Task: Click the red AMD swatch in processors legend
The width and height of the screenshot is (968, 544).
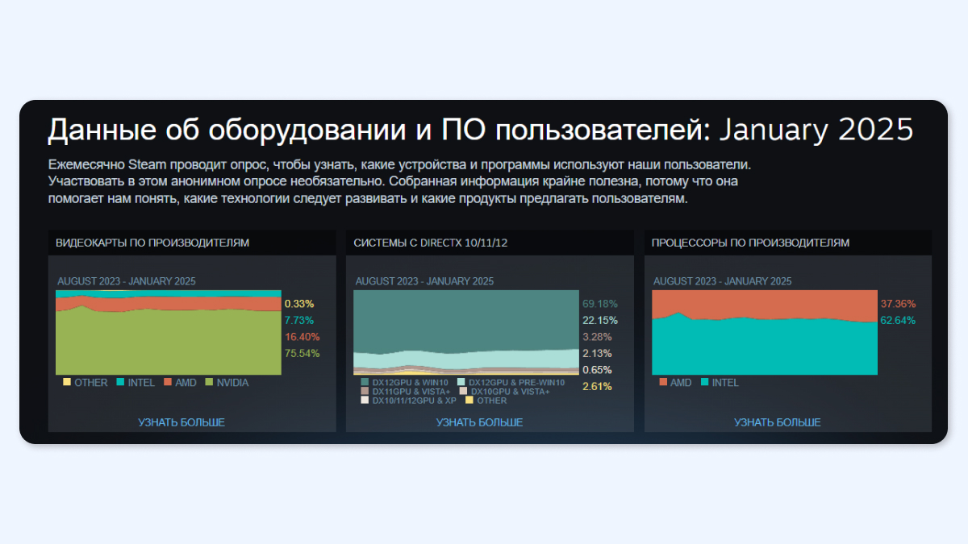Action: click(663, 382)
